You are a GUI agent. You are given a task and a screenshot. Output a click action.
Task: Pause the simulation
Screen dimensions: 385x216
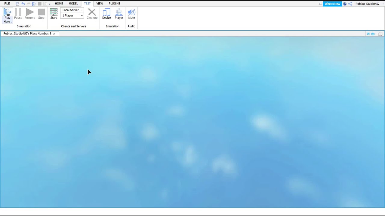(x=18, y=14)
